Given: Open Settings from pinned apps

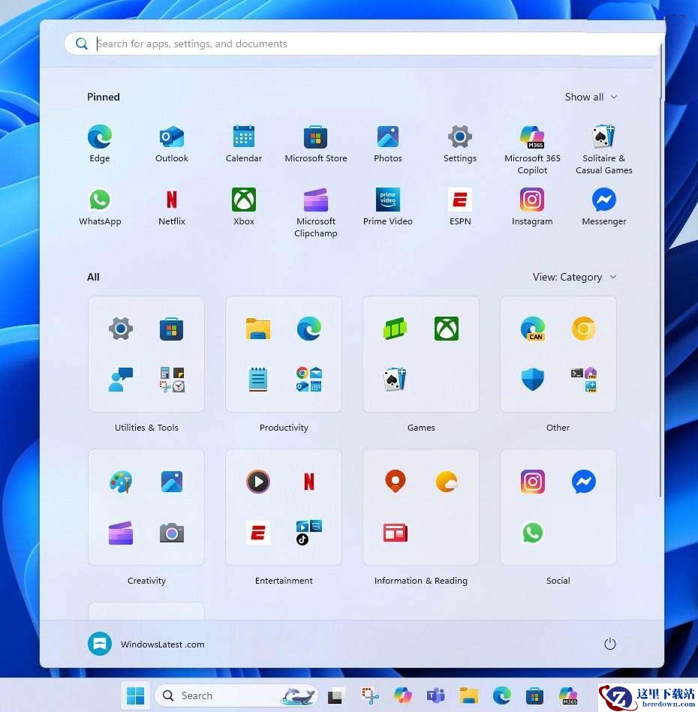Looking at the screenshot, I should click(x=459, y=143).
